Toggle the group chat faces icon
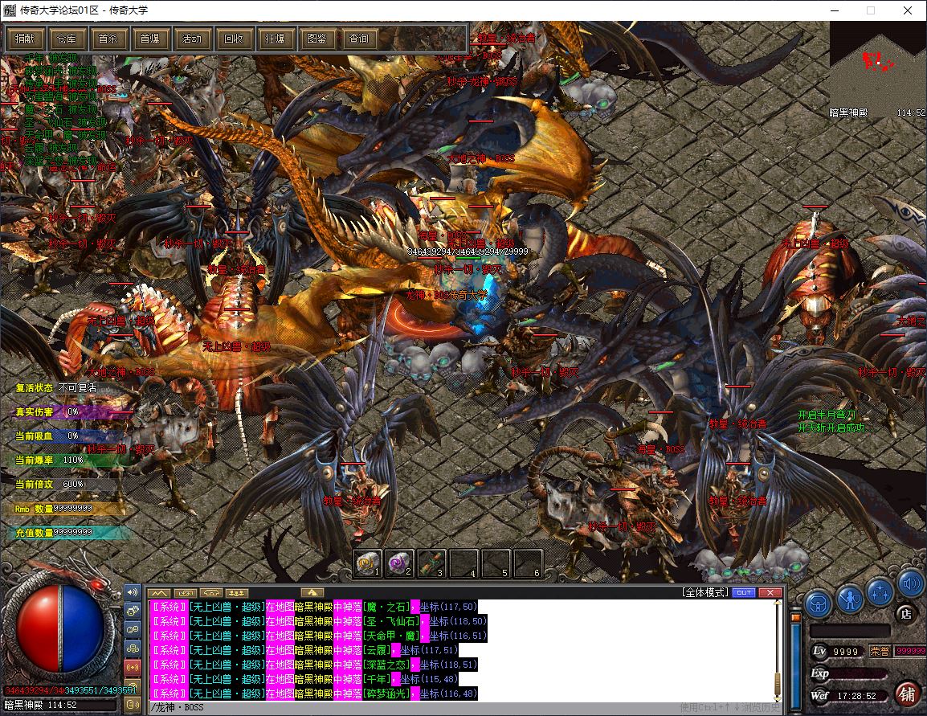927x716 pixels. click(x=133, y=611)
